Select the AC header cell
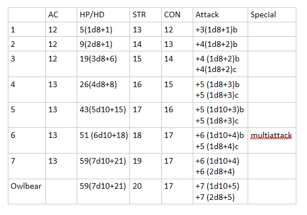307x215 pixels. pos(61,15)
